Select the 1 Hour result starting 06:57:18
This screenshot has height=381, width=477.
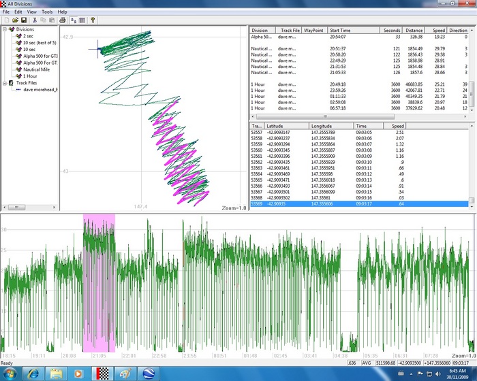click(359, 108)
